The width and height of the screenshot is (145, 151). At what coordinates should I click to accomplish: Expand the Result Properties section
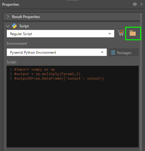coord(8,17)
